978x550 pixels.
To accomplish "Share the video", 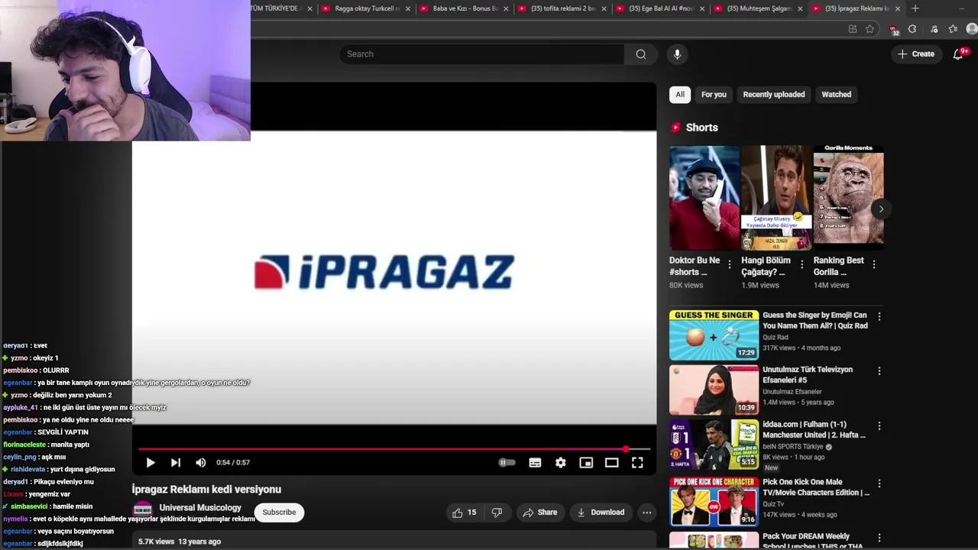I will 540,513.
